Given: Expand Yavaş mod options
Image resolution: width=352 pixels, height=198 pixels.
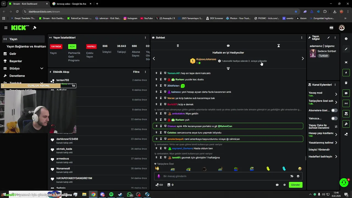Looking at the screenshot, I should point(336,94).
